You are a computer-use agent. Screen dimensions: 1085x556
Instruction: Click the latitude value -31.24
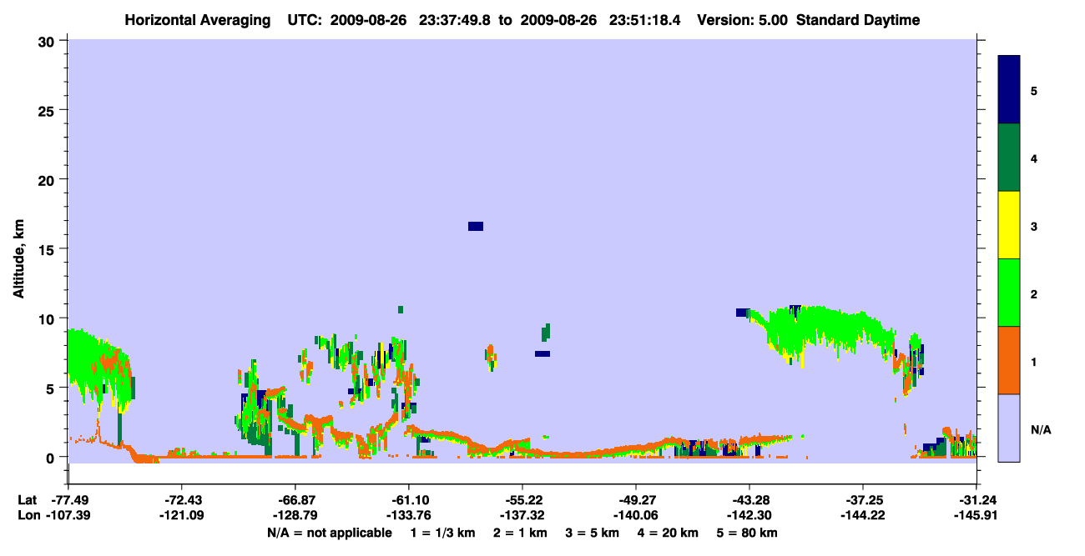click(977, 499)
